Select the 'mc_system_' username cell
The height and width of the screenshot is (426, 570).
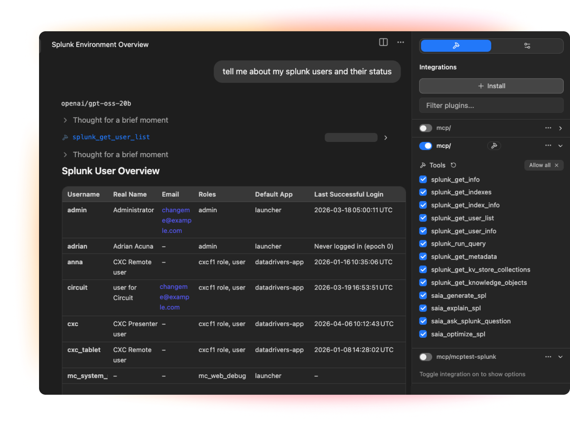[87, 376]
